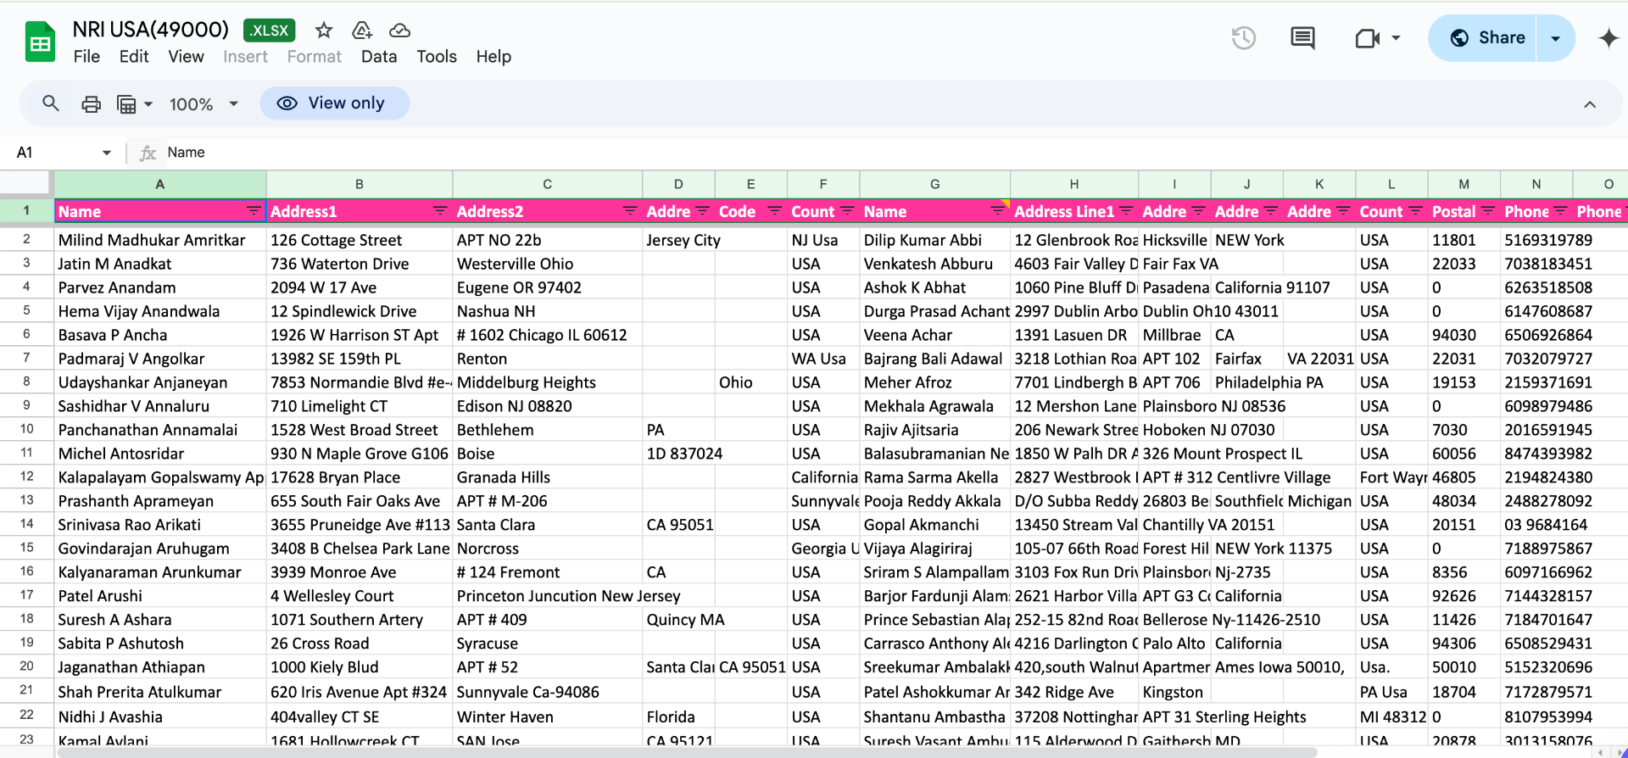
Task: Open the Edit menu
Action: pyautogui.click(x=134, y=57)
